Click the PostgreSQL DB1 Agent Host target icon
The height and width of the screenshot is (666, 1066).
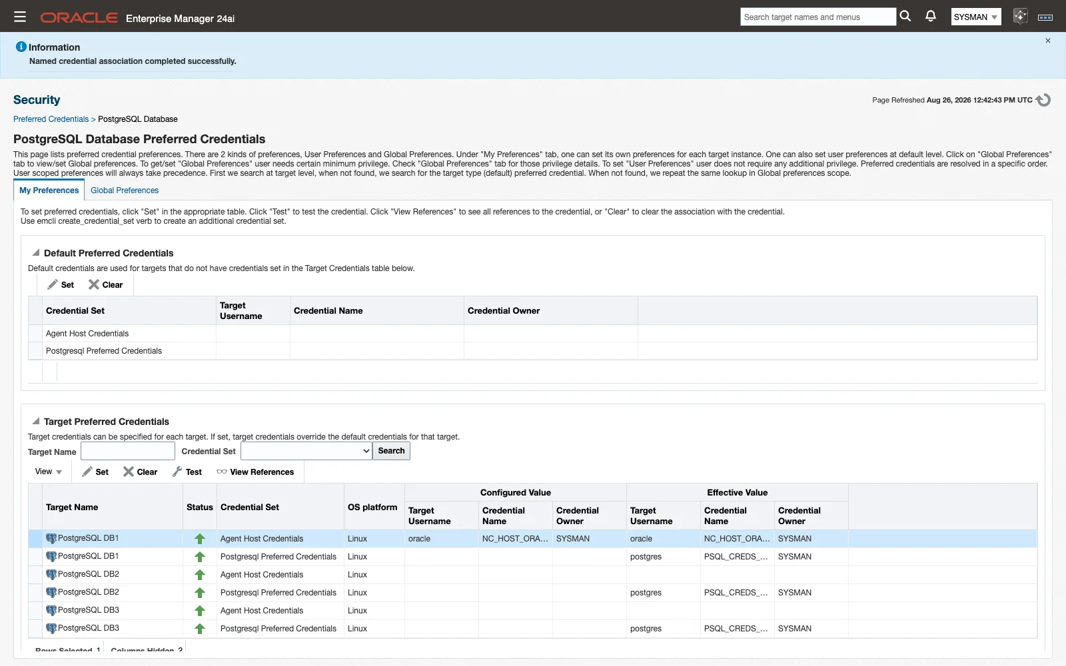51,538
